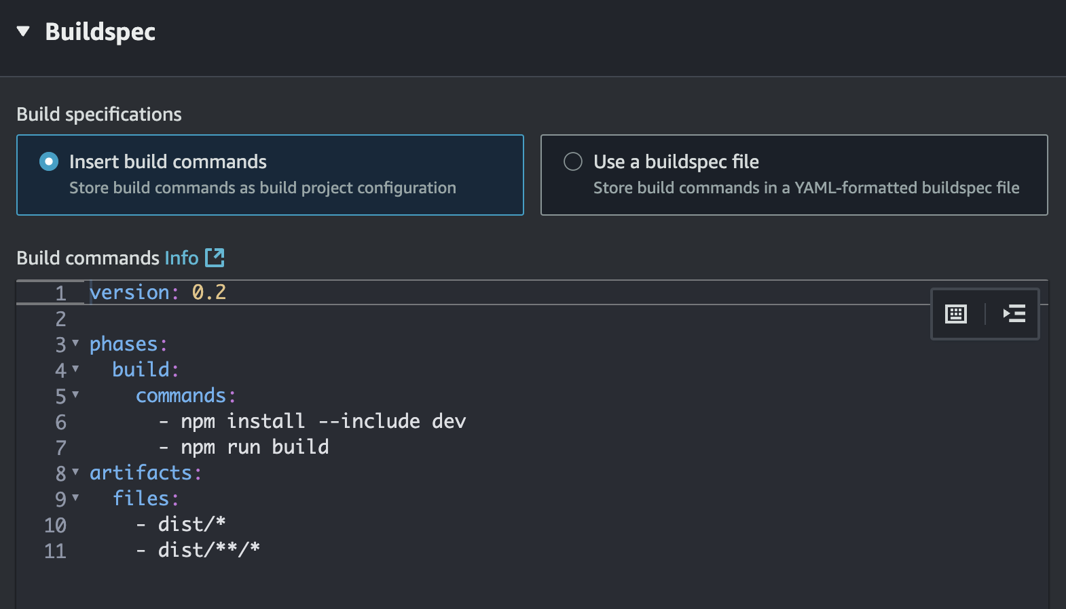
Task: Click the 'build:' key on line 4
Action: coord(146,370)
